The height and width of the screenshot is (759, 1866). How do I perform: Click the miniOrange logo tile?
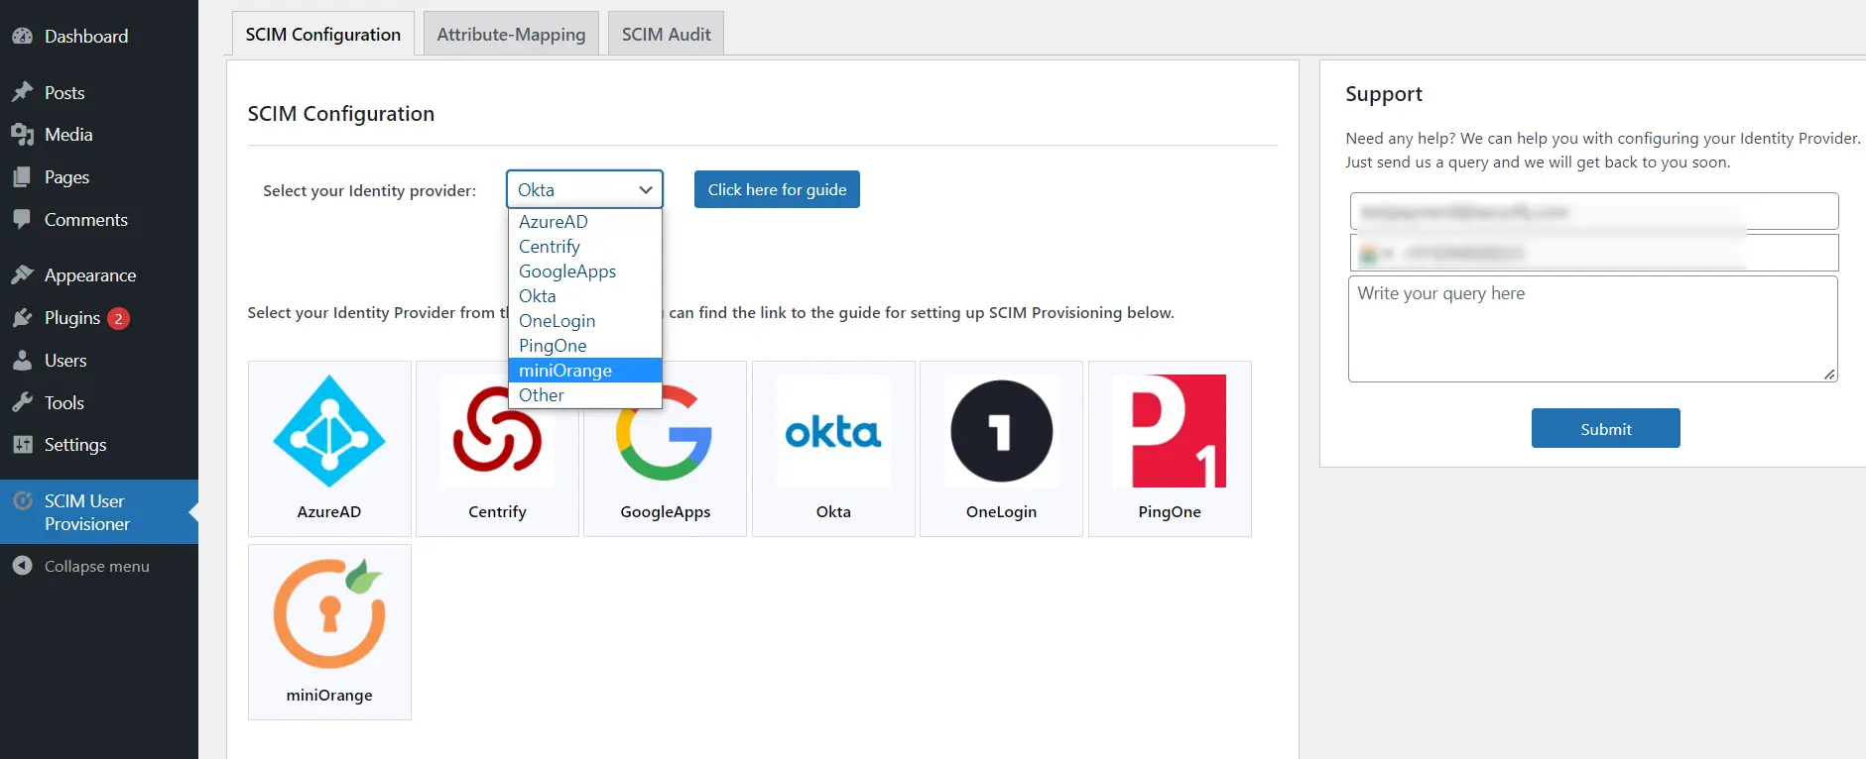click(x=329, y=632)
